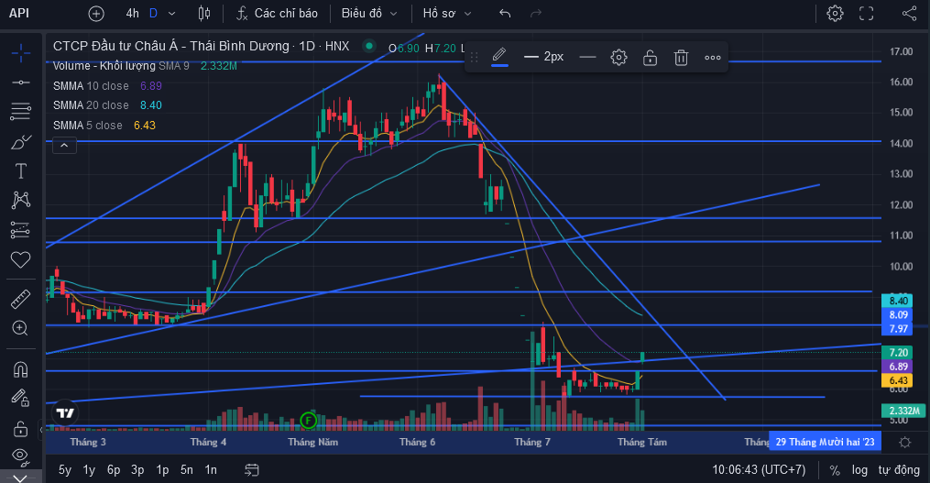Toggle log scale
This screenshot has width=930, height=483.
859,470
